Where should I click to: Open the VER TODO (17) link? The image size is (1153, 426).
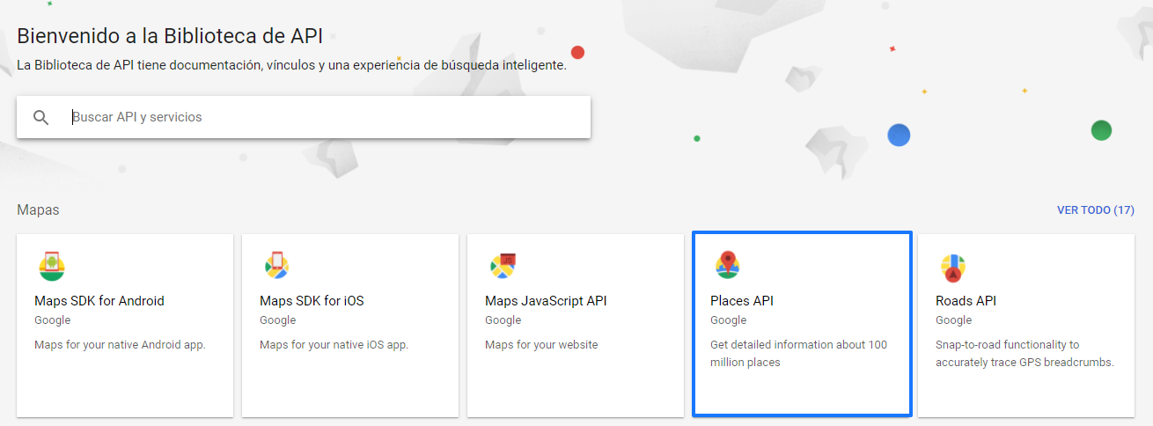pyautogui.click(x=1095, y=210)
